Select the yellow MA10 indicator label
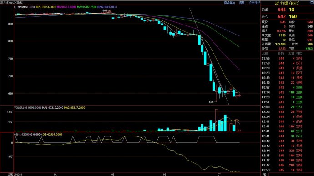 click(x=46, y=7)
